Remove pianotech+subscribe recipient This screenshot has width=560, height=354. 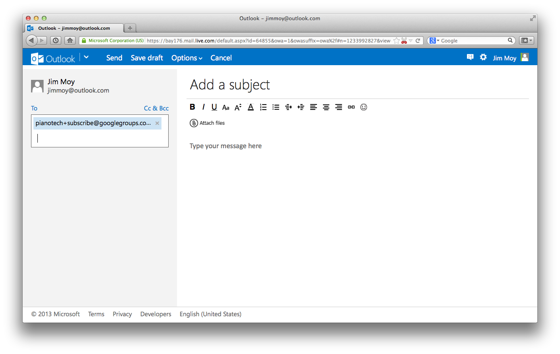(x=157, y=123)
